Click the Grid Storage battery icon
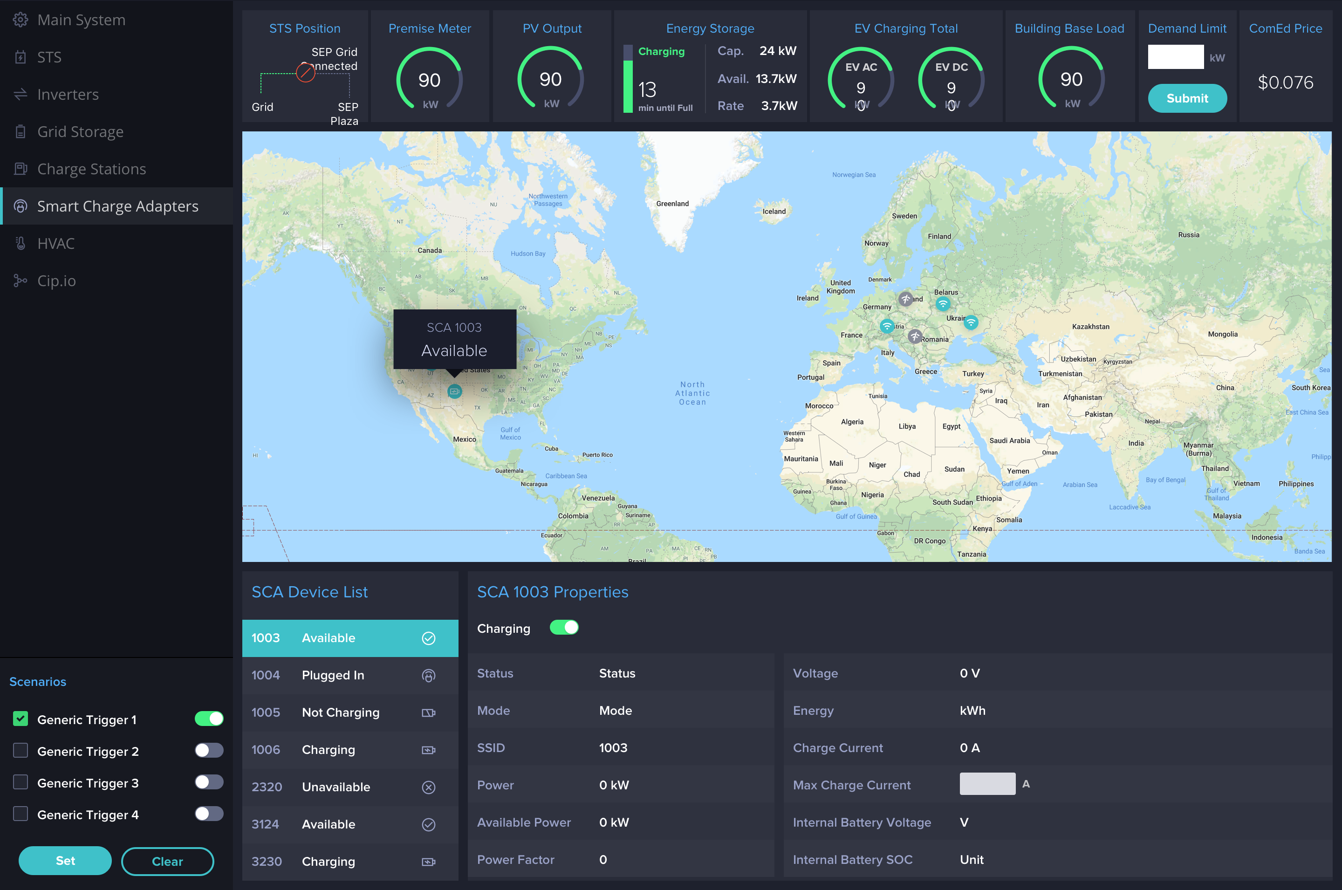1342x890 pixels. (x=21, y=132)
